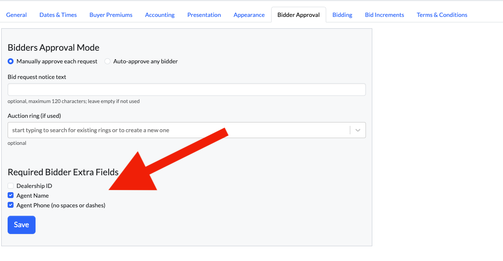Select Manually approve each request option
503x261 pixels.
[11, 61]
